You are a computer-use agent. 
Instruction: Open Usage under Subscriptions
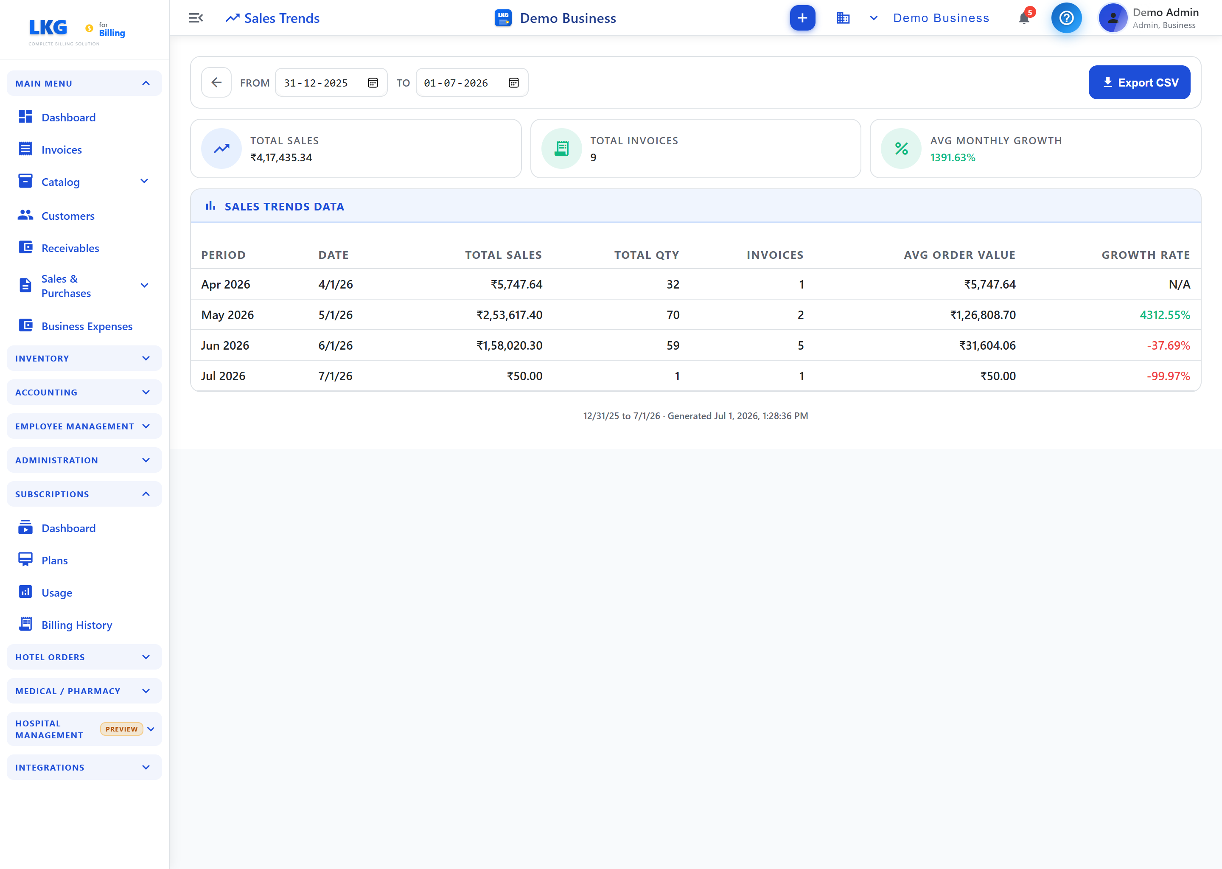tap(57, 592)
